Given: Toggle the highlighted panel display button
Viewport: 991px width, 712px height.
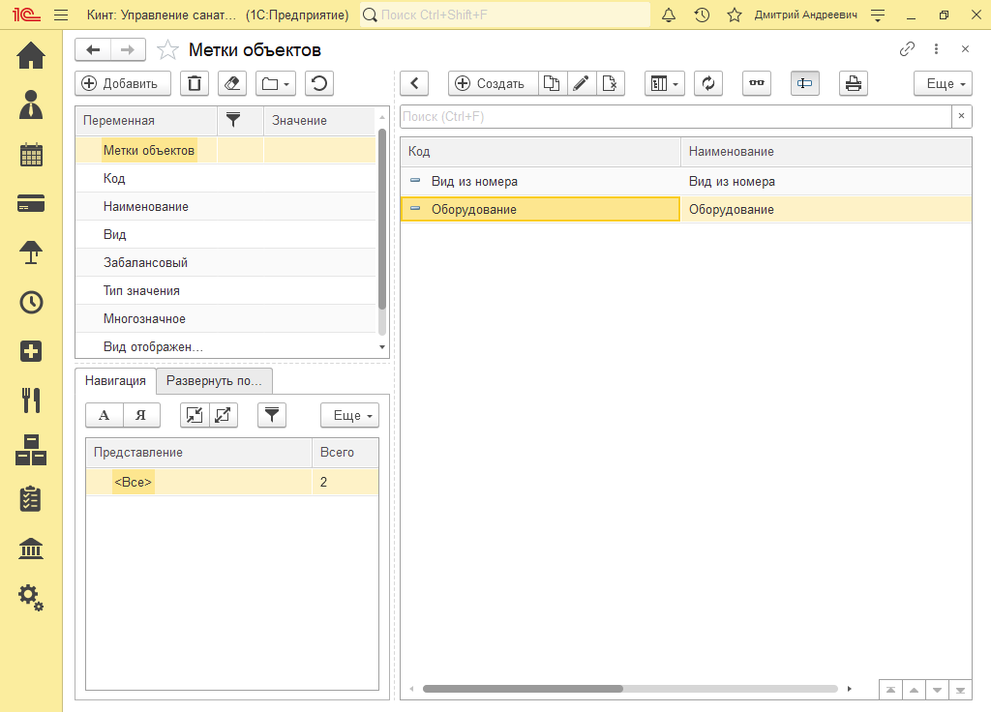Looking at the screenshot, I should [804, 83].
